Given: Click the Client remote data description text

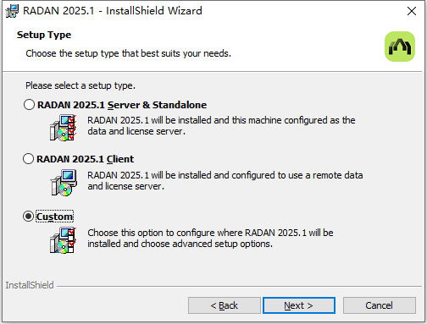Looking at the screenshot, I should click(225, 181).
